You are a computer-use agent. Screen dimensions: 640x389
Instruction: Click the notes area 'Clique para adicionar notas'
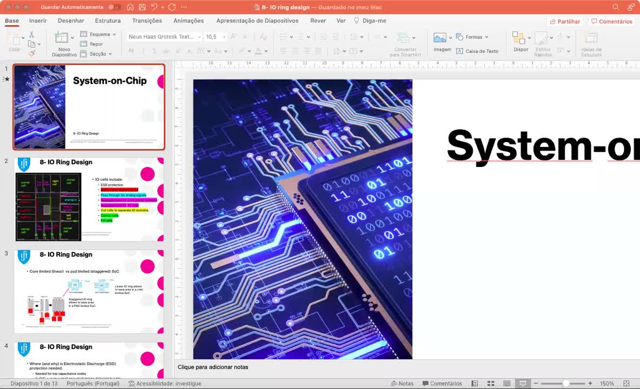point(212,367)
